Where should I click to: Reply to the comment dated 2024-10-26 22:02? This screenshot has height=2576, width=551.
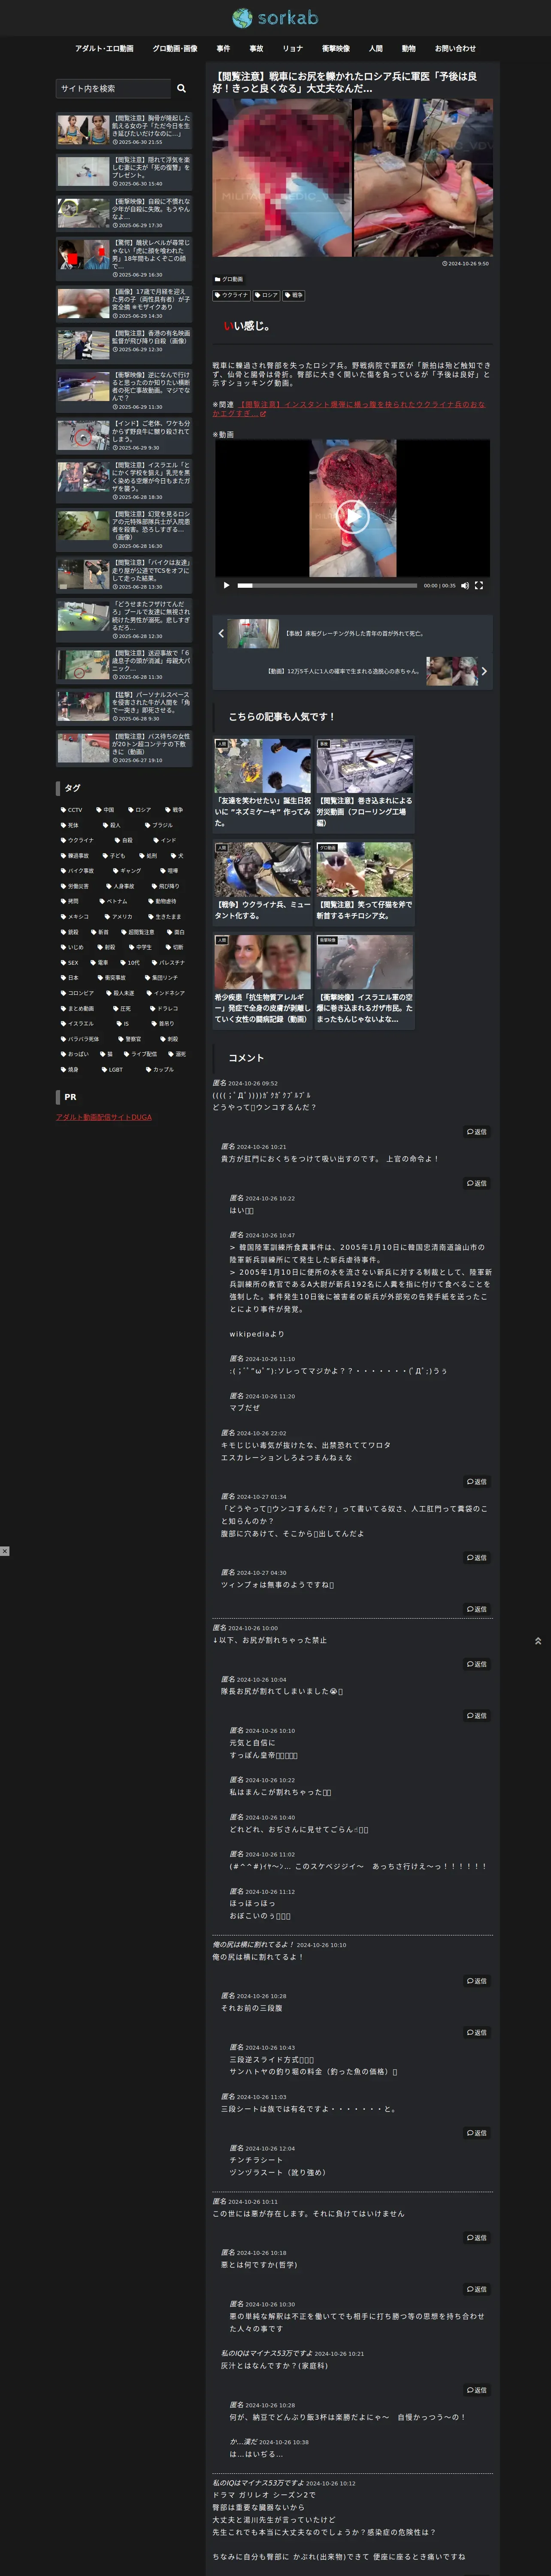(477, 1482)
